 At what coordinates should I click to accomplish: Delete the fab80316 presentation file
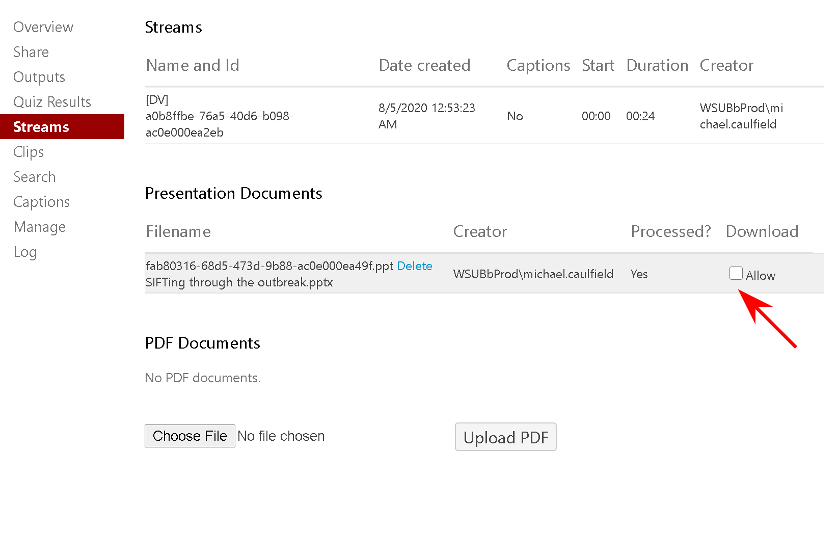point(414,266)
